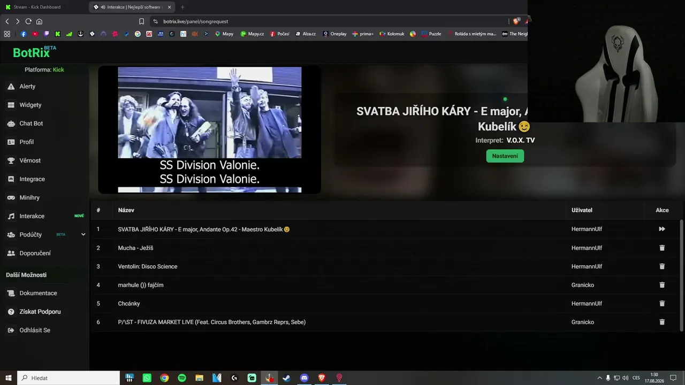Delete the marhule ()) fajčím song request
Image resolution: width=685 pixels, height=385 pixels.
(x=662, y=285)
